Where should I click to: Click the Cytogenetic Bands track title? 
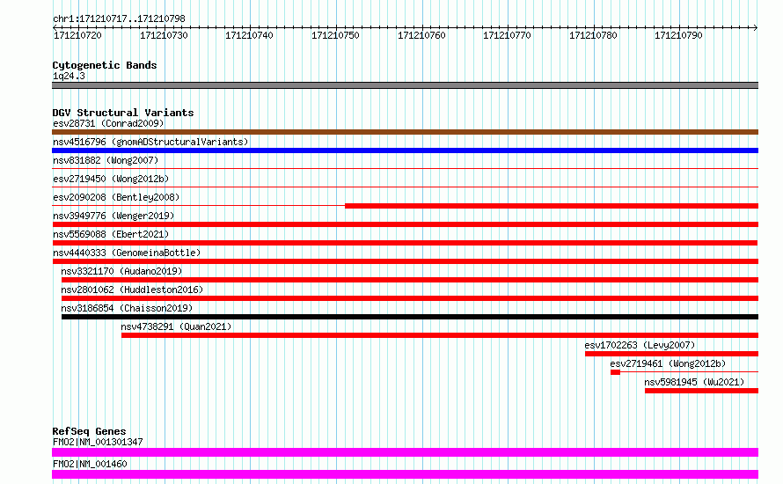(x=105, y=65)
